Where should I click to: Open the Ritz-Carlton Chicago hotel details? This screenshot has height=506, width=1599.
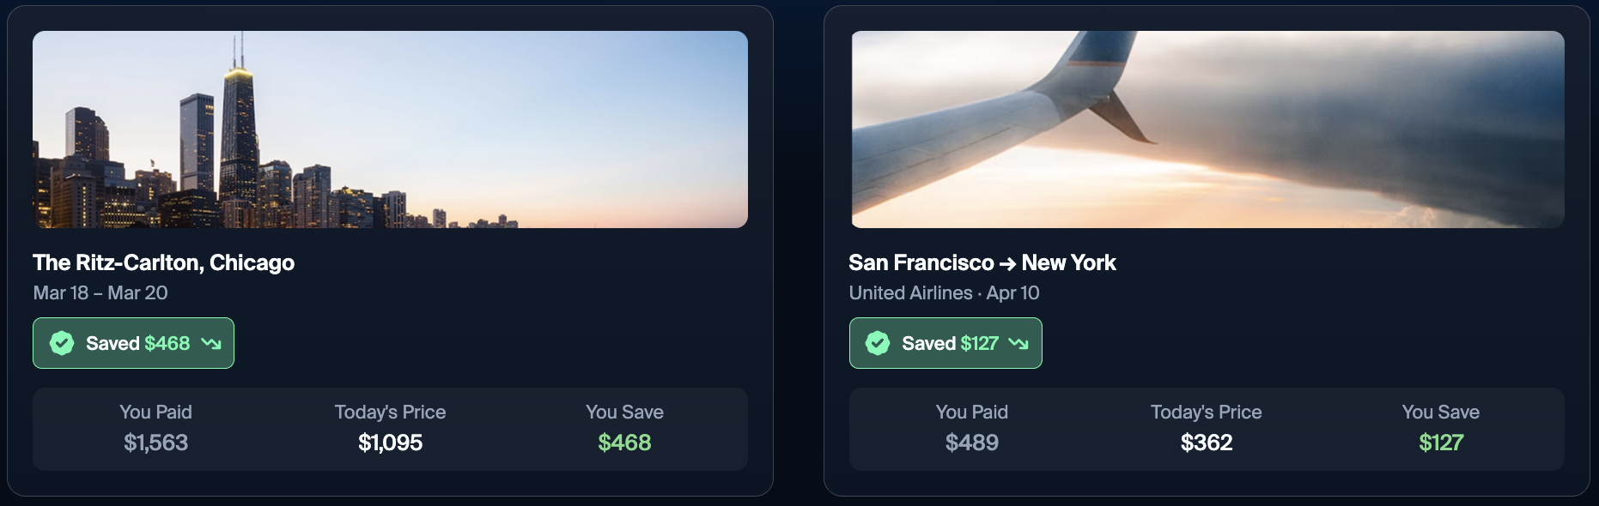click(x=163, y=263)
